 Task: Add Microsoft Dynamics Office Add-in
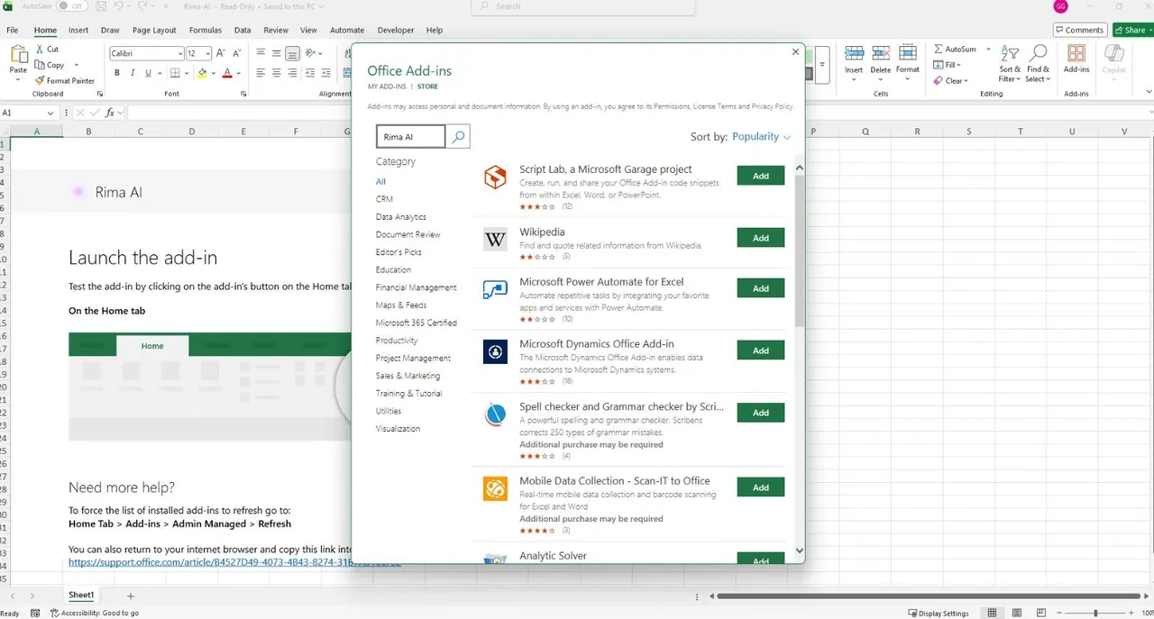(x=761, y=350)
